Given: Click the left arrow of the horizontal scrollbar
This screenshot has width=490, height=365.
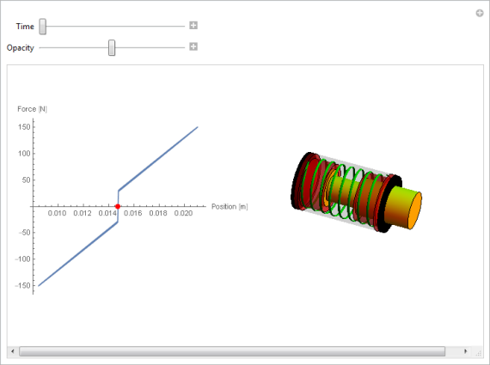Looking at the screenshot, I should click(x=13, y=351).
